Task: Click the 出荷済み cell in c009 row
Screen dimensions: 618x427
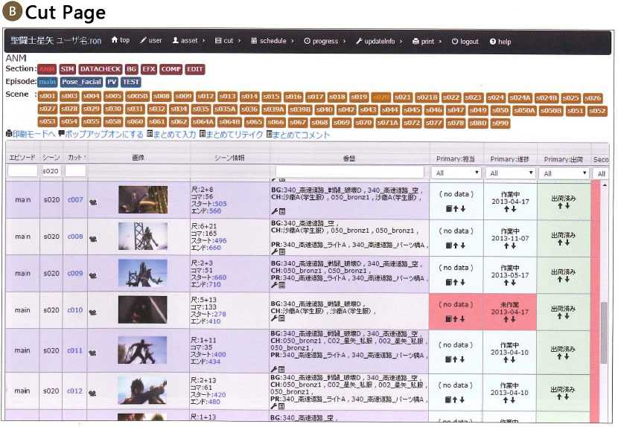Action: (563, 275)
